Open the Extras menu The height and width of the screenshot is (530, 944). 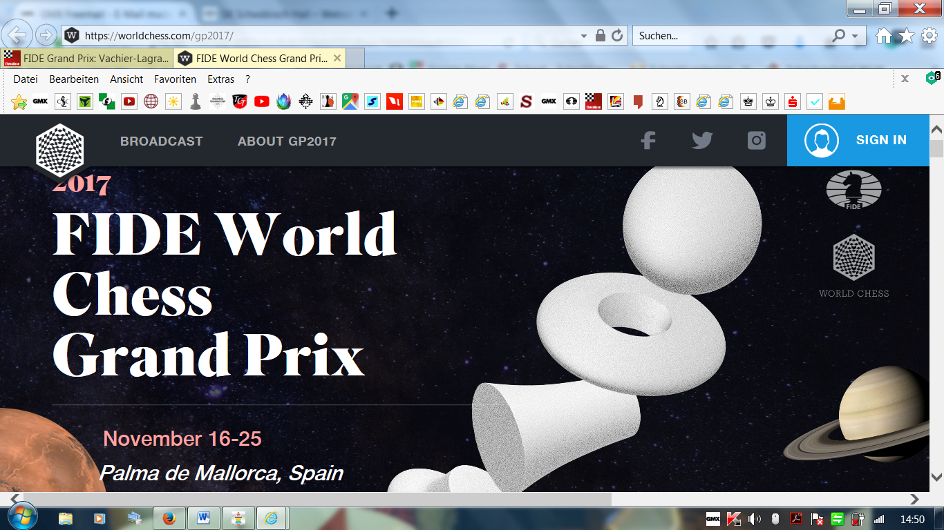tap(221, 79)
